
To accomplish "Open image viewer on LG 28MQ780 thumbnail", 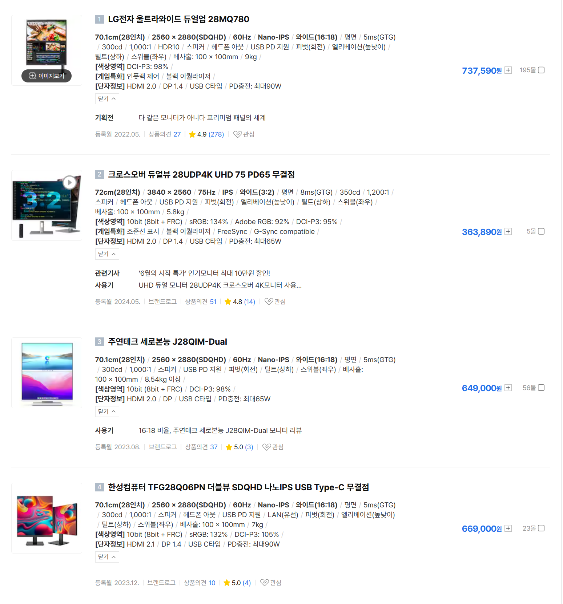I will click(47, 76).
